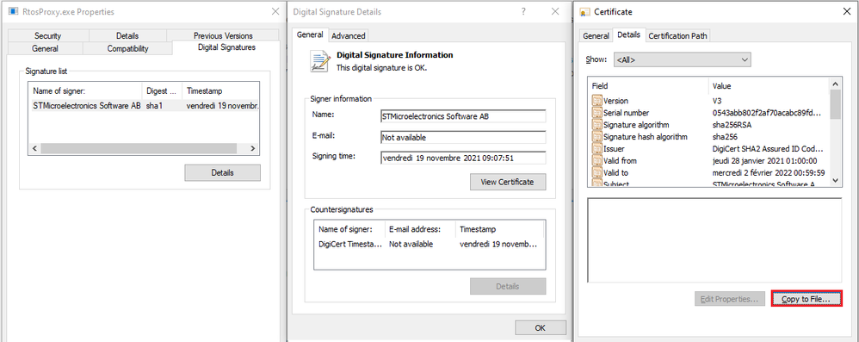Click the DigiCert SHA2 Assured ID issuer value

tap(767, 149)
